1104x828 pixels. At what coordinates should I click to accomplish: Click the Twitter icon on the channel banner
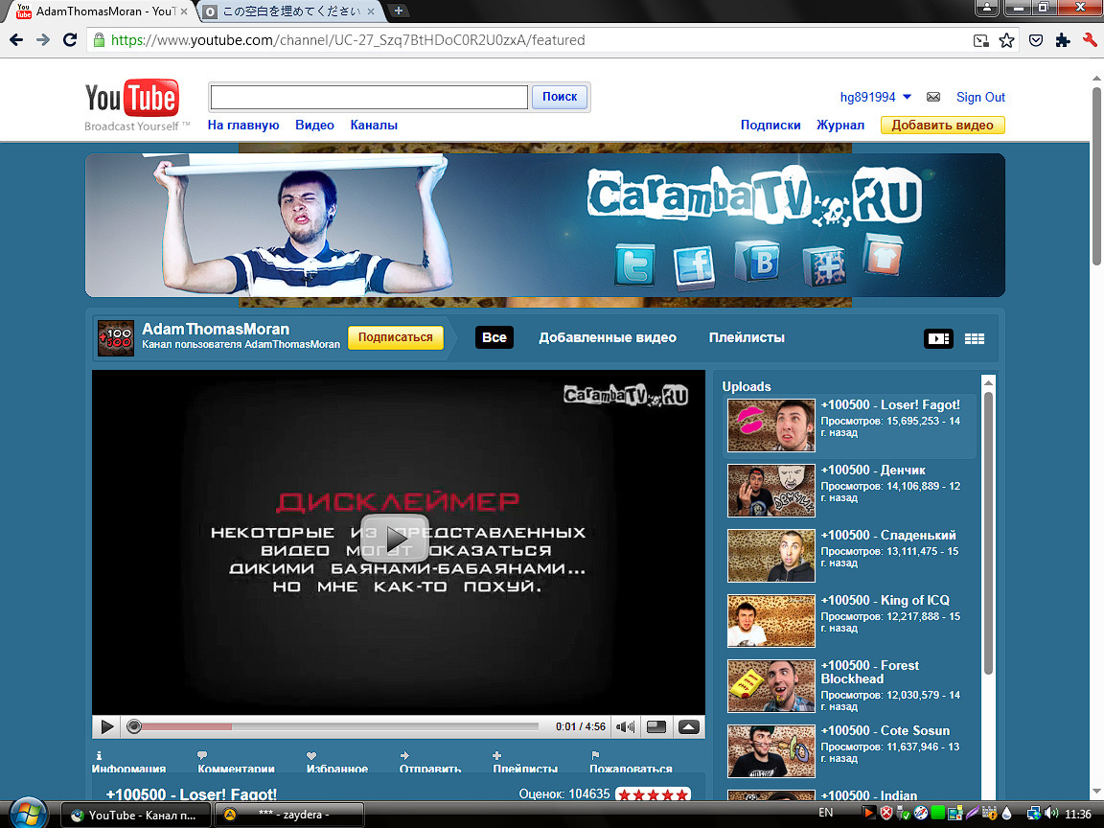(634, 264)
